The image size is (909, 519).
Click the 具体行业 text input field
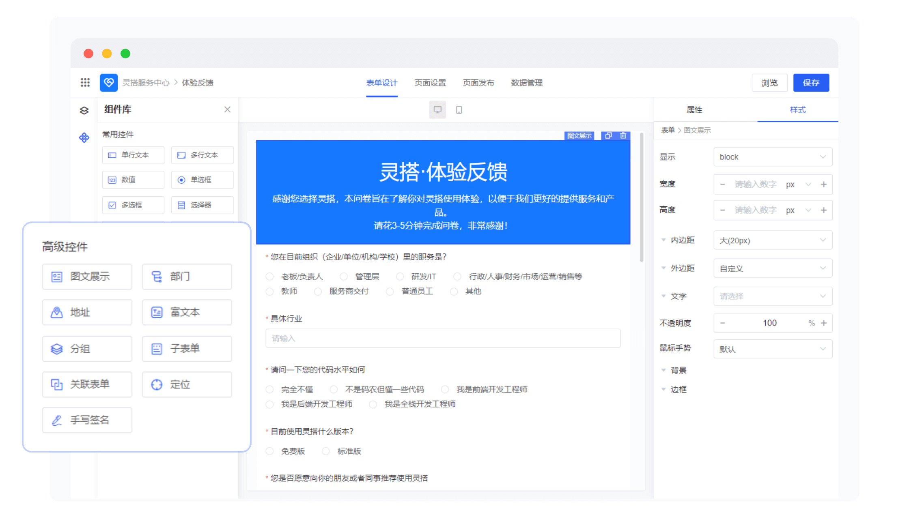[443, 338]
